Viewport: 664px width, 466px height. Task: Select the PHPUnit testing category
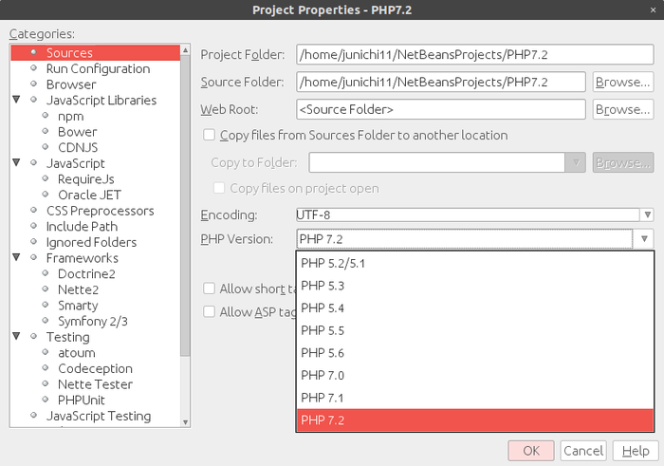click(x=82, y=400)
